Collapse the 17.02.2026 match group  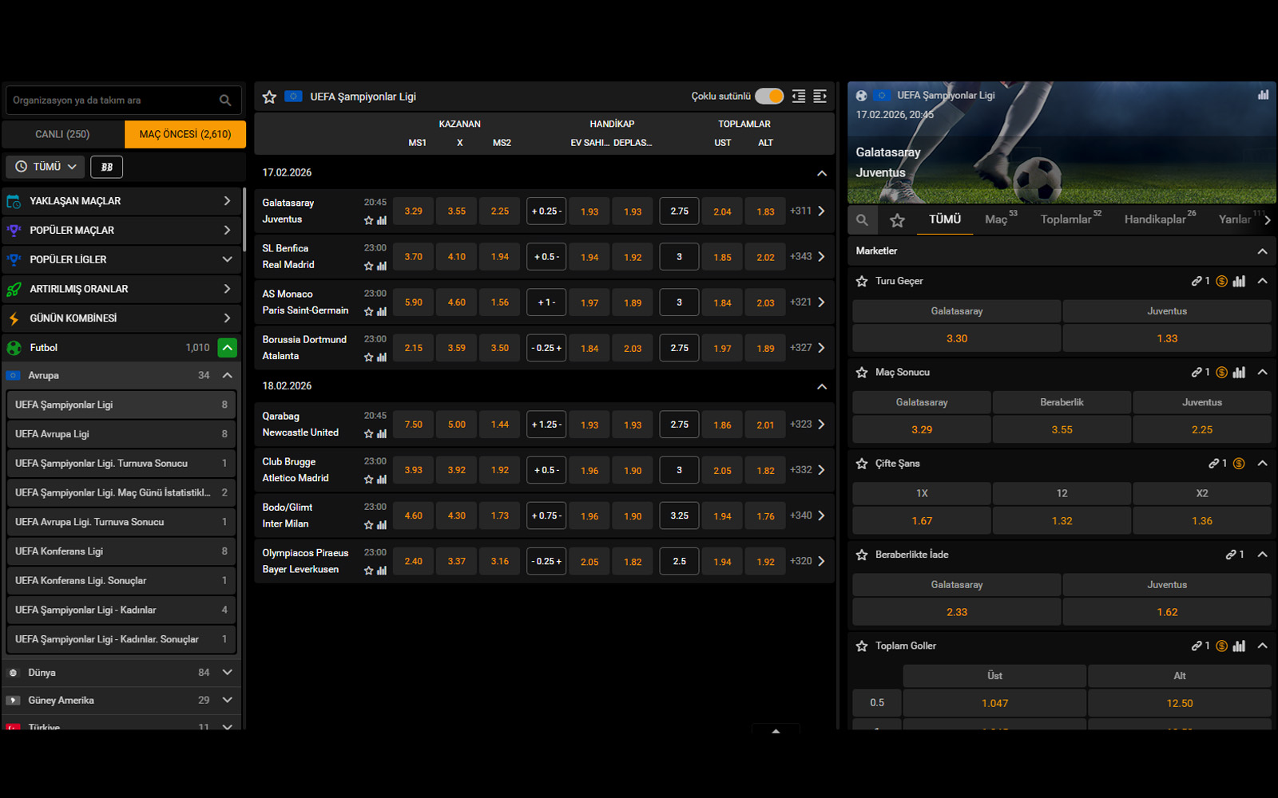[821, 173]
